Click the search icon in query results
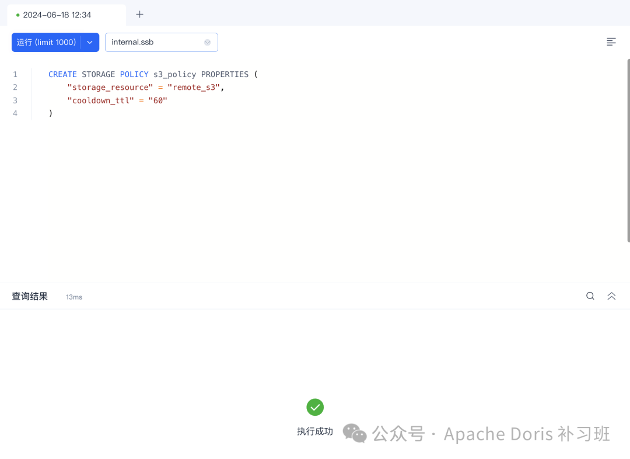The height and width of the screenshot is (459, 630). coord(590,296)
